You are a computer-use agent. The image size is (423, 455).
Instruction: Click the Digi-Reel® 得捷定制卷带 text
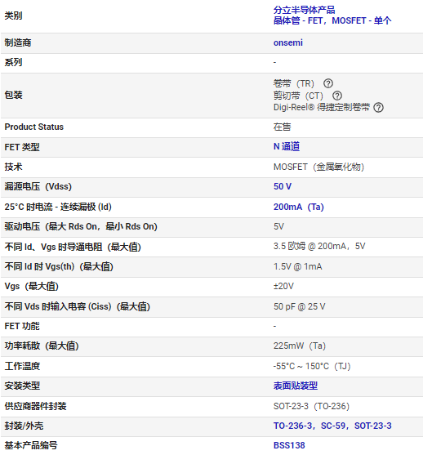click(x=322, y=107)
